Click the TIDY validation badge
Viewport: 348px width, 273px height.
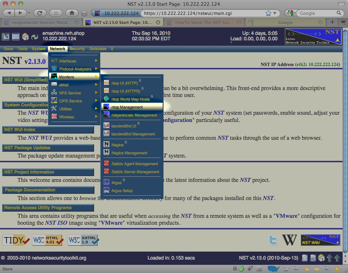(16, 240)
